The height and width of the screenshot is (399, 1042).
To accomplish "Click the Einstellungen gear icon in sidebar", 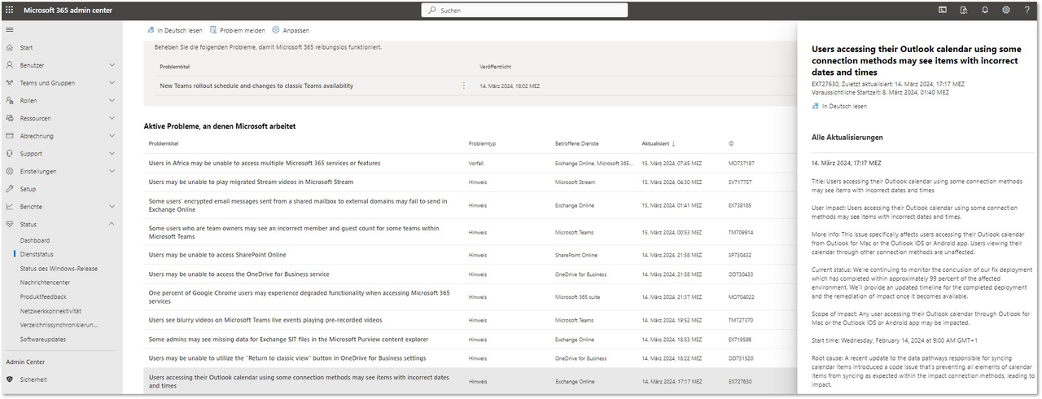I will pos(10,171).
